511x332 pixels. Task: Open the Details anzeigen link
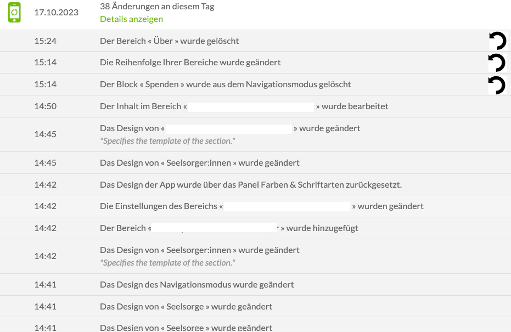(131, 19)
